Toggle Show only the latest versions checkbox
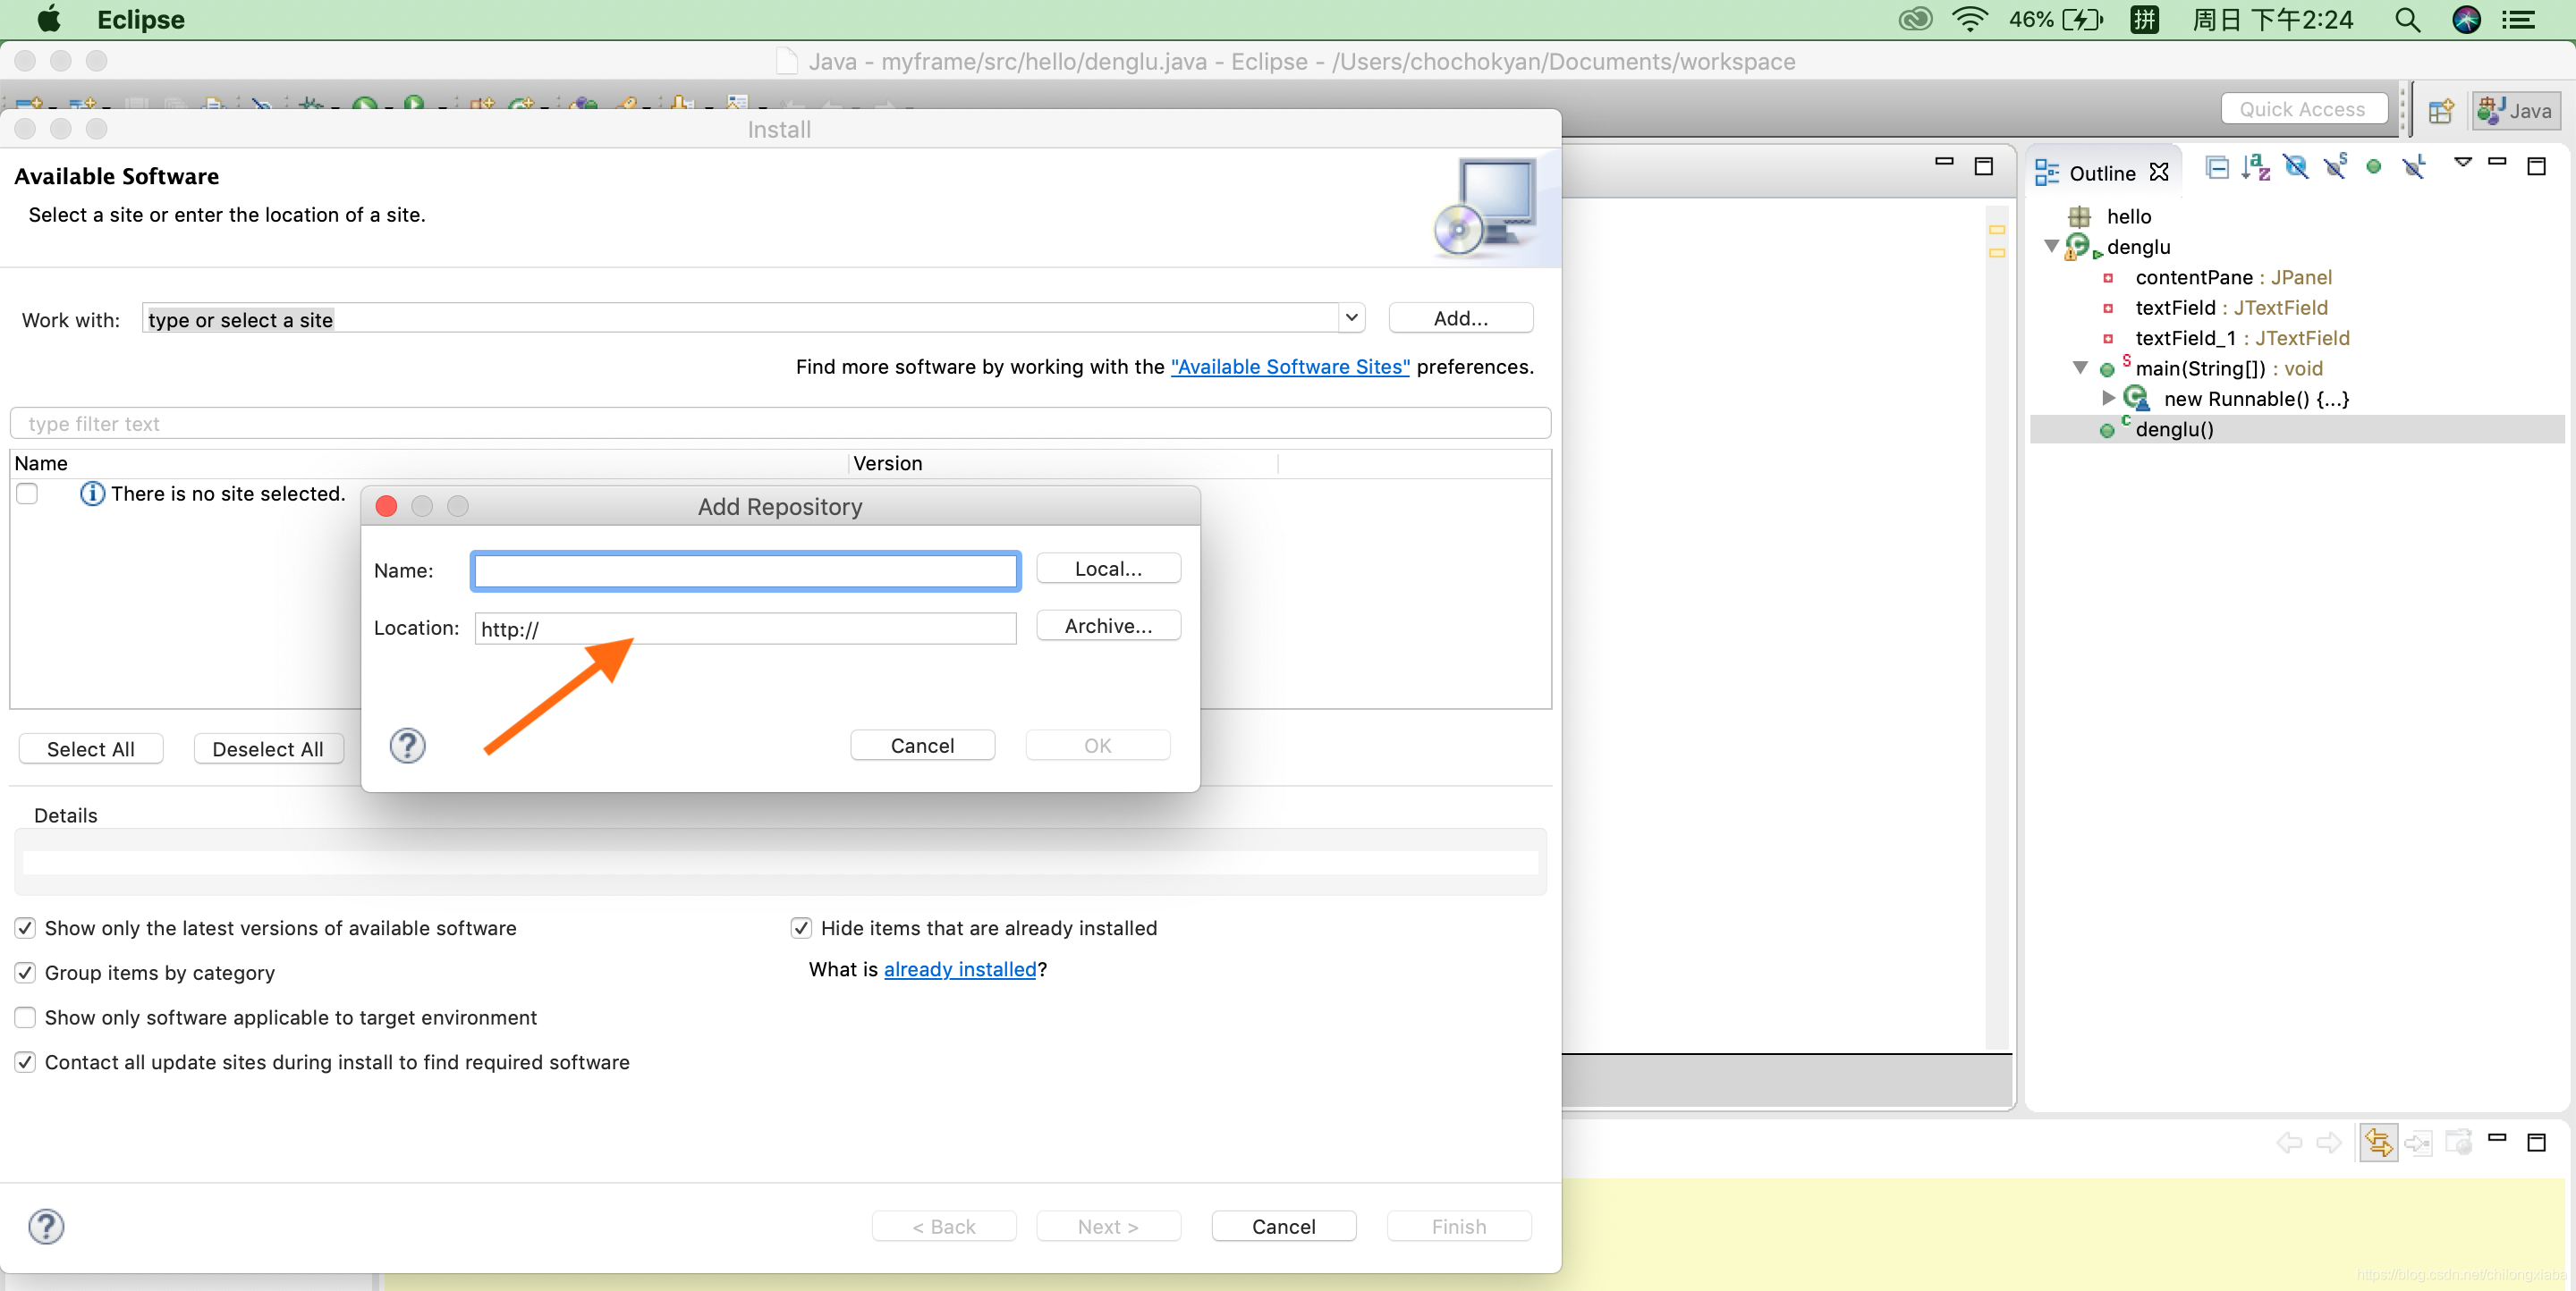 (26, 928)
